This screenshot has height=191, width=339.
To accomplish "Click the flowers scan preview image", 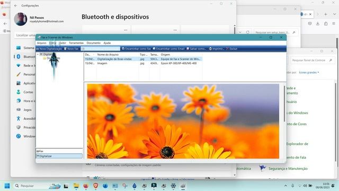I will pos(183,121).
